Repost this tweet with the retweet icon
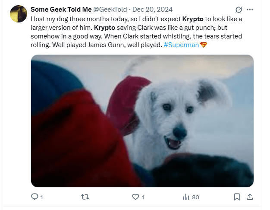This screenshot has height=210, width=270. [85, 197]
